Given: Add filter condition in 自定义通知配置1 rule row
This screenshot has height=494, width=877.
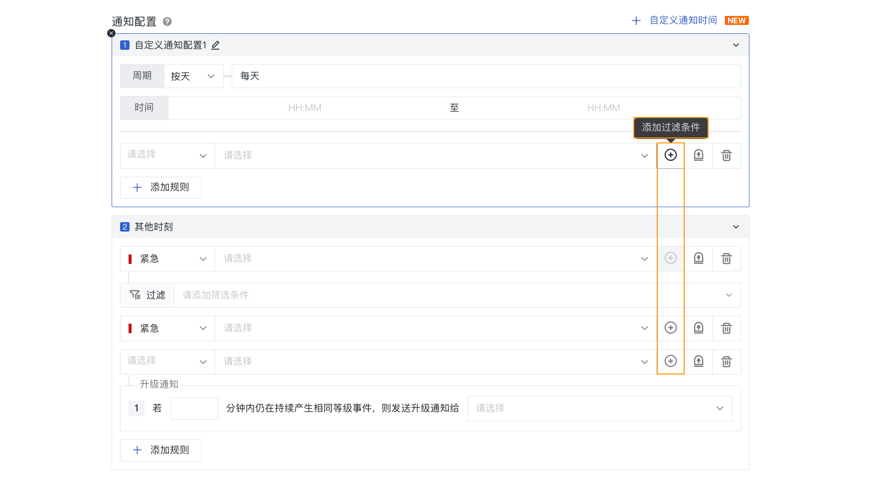Looking at the screenshot, I should pyautogui.click(x=671, y=155).
